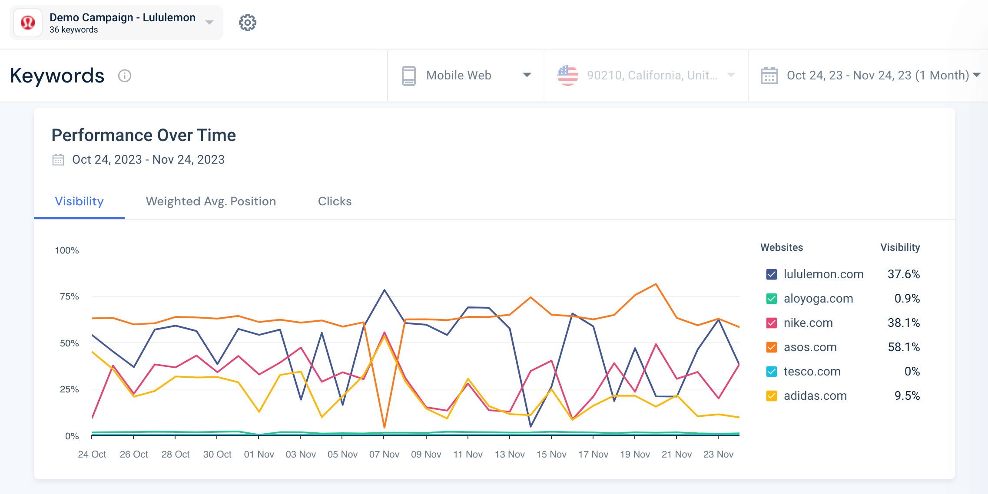Click calendar icon under Performance Over Time
Image resolution: width=988 pixels, height=494 pixels.
click(58, 160)
